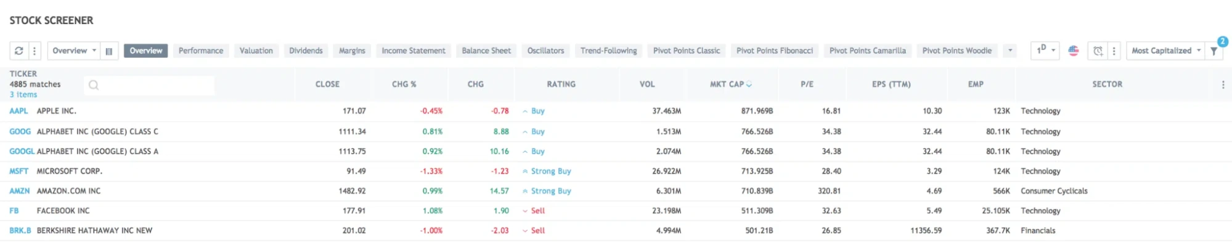Click Facebook's employee count 25.105K
Image resolution: width=1232 pixels, height=242 pixels.
996,211
